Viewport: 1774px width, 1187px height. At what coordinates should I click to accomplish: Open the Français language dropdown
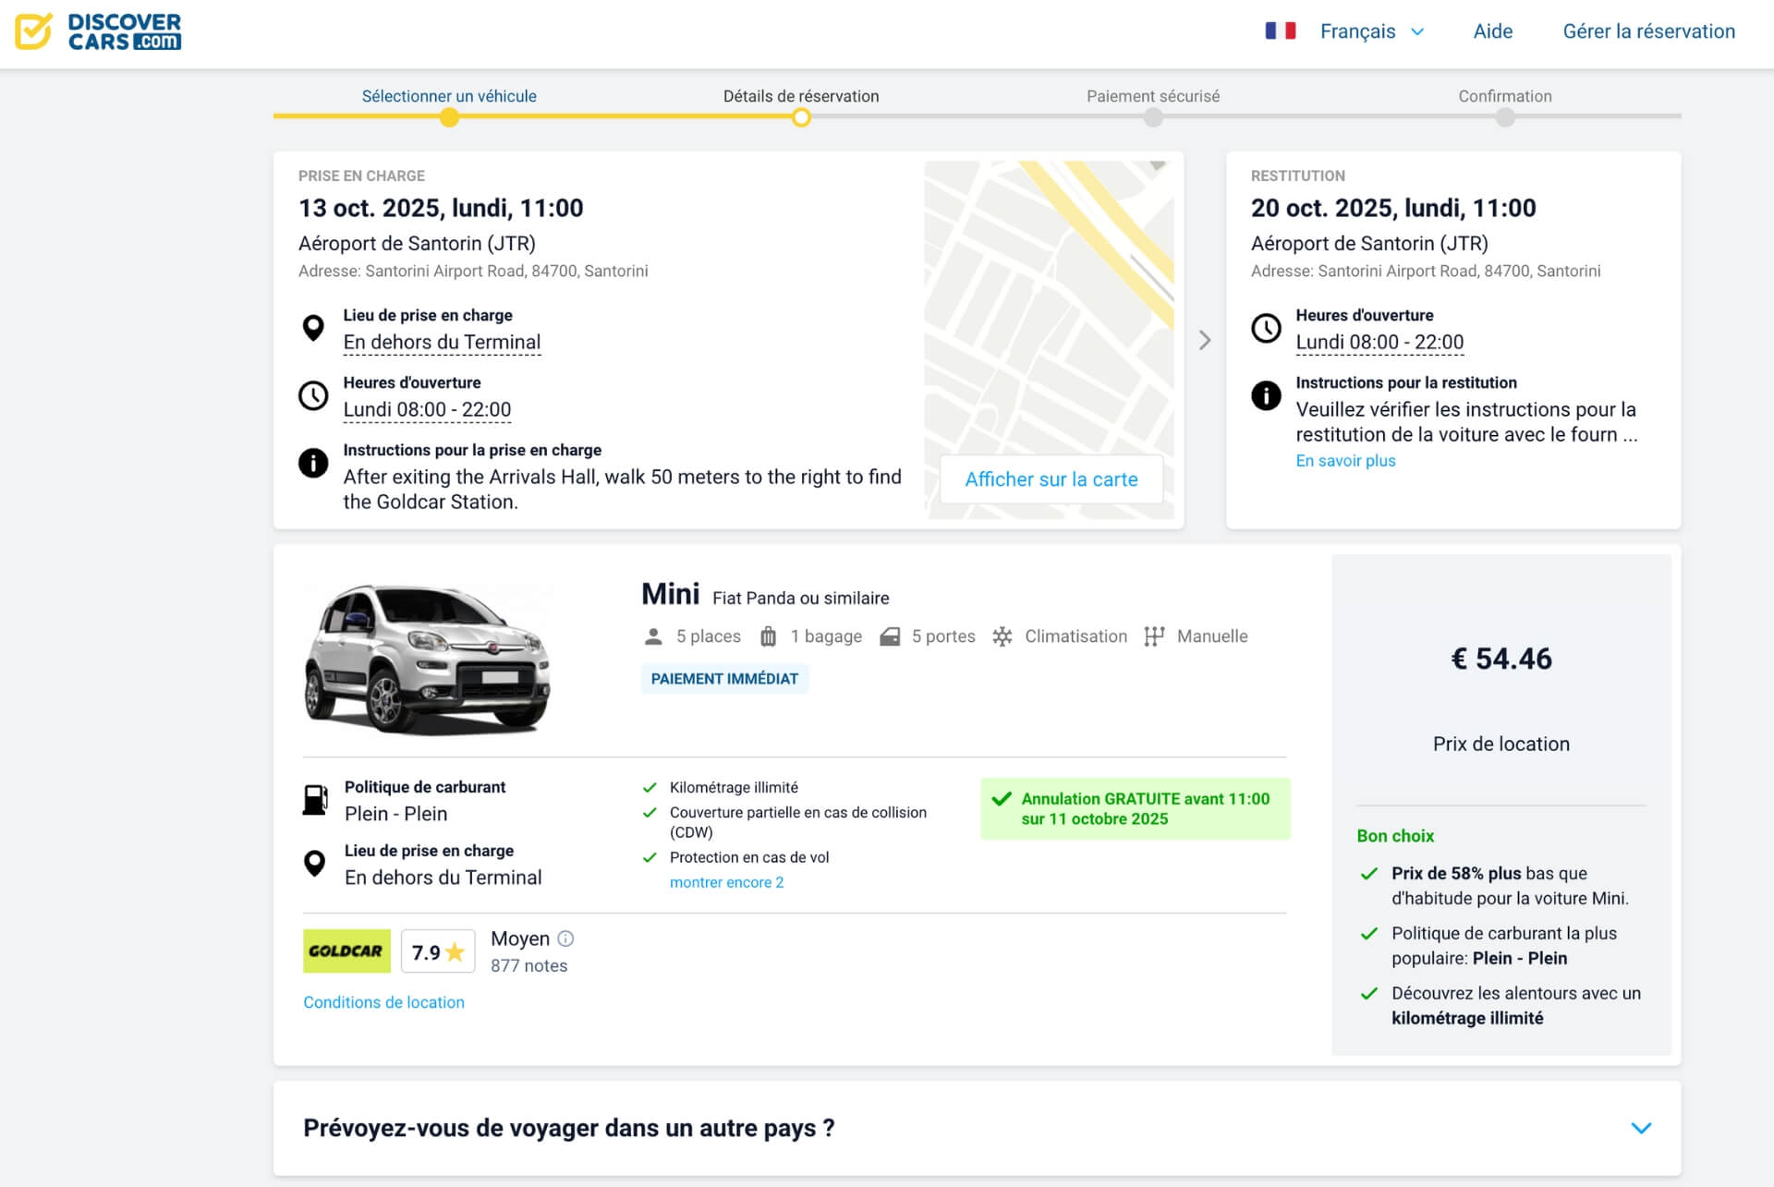[x=1371, y=31]
